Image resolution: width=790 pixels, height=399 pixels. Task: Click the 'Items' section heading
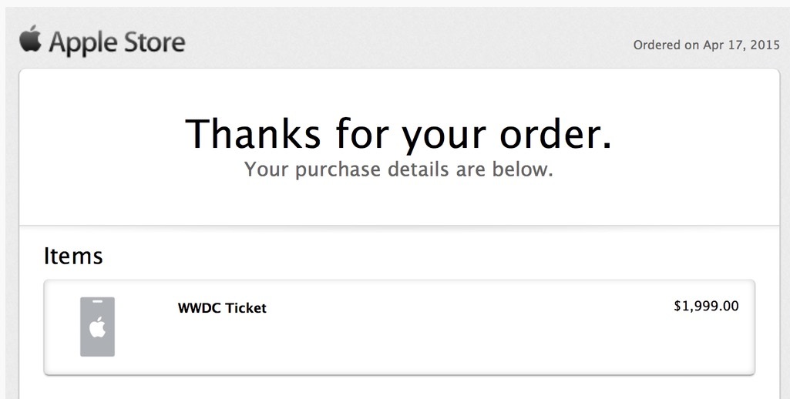73,256
